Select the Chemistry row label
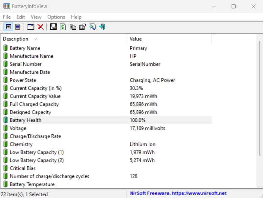 21,144
